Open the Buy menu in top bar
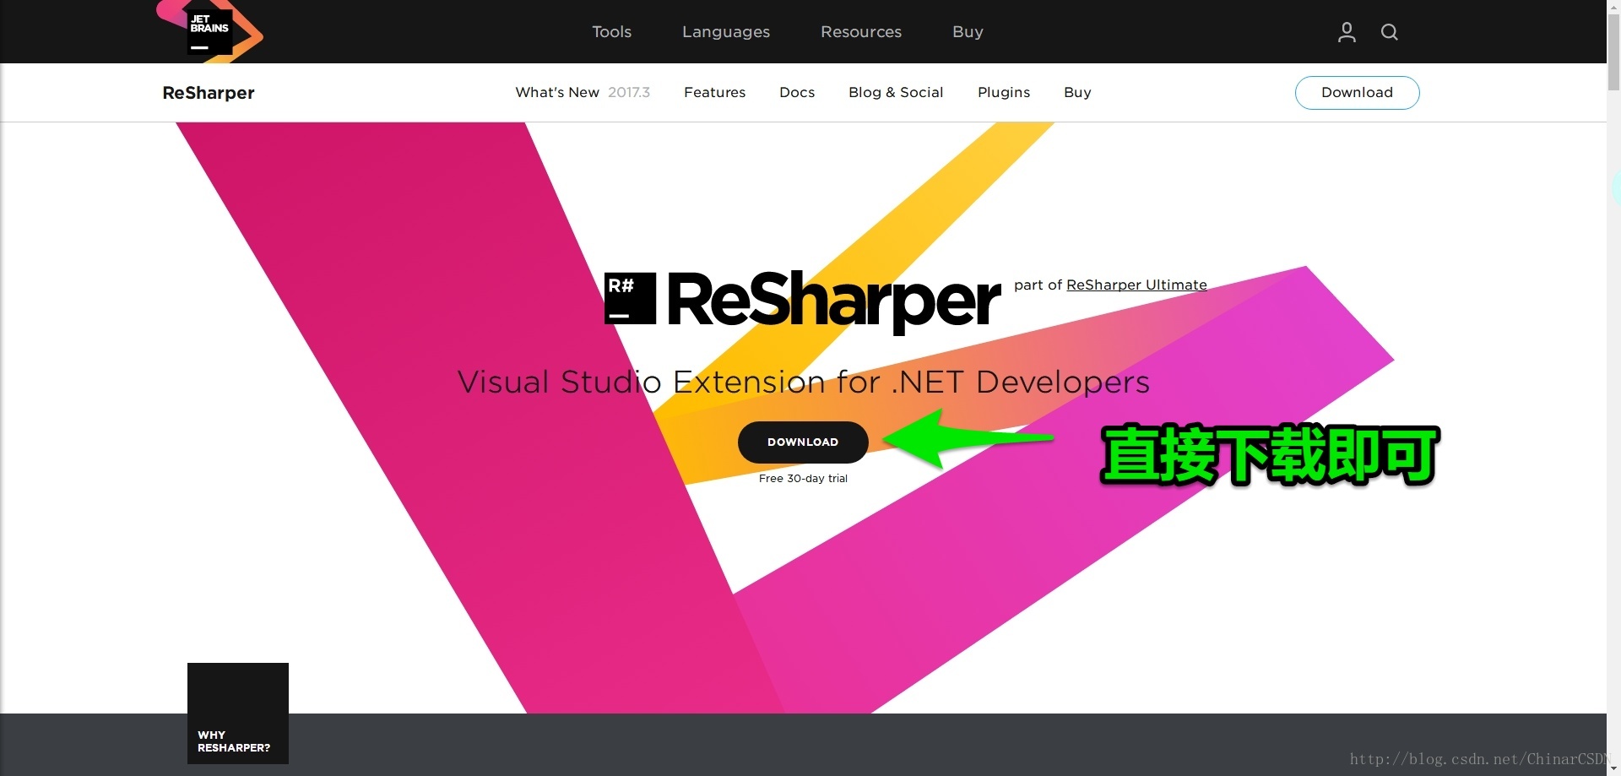The image size is (1621, 776). click(968, 32)
